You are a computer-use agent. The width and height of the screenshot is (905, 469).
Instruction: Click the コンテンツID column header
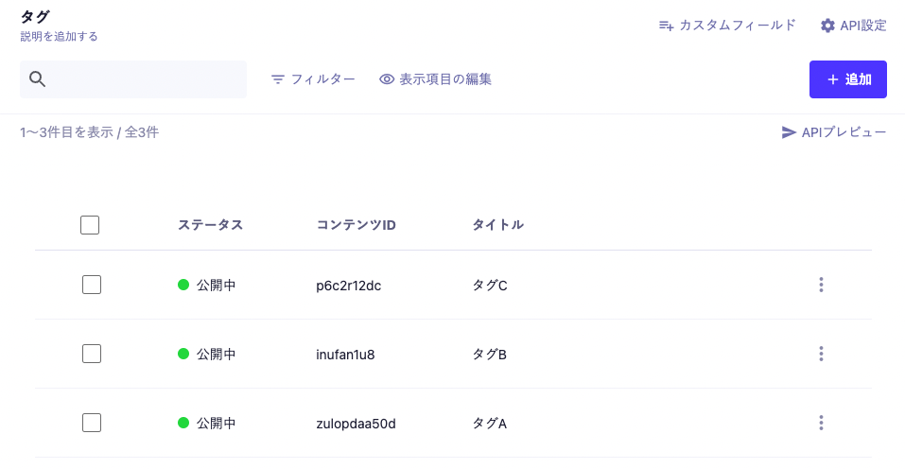click(357, 225)
